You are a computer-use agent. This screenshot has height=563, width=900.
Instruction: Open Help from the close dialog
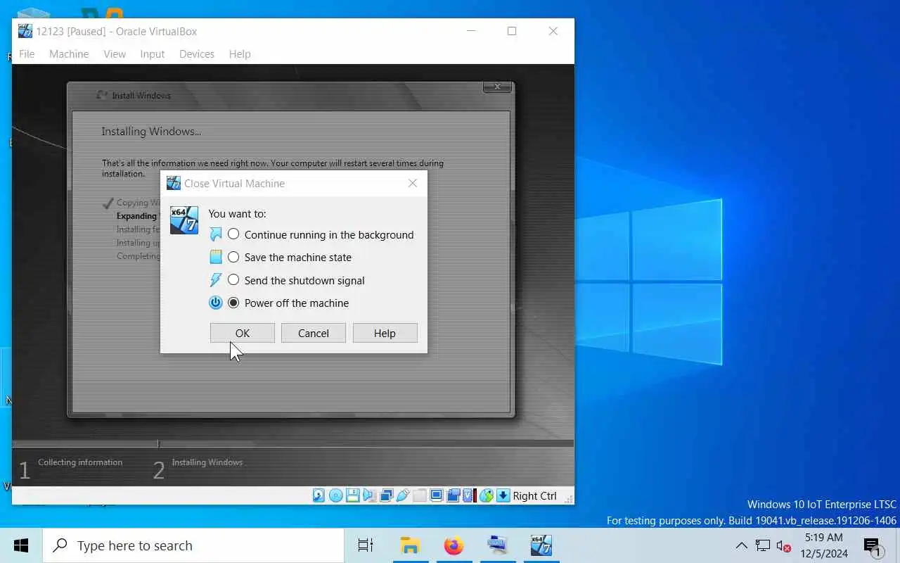385,333
